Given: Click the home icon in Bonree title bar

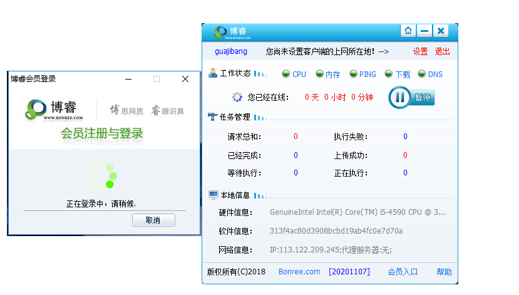Looking at the screenshot, I should [x=408, y=31].
